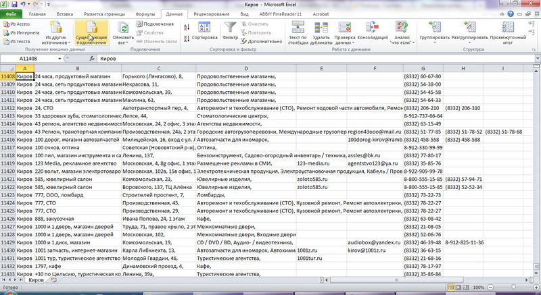Click the Select All corner button
The width and height of the screenshot is (541, 295).
(x=7, y=68)
